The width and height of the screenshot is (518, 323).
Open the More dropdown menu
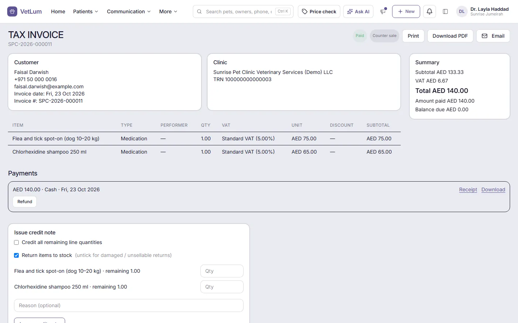(x=168, y=11)
